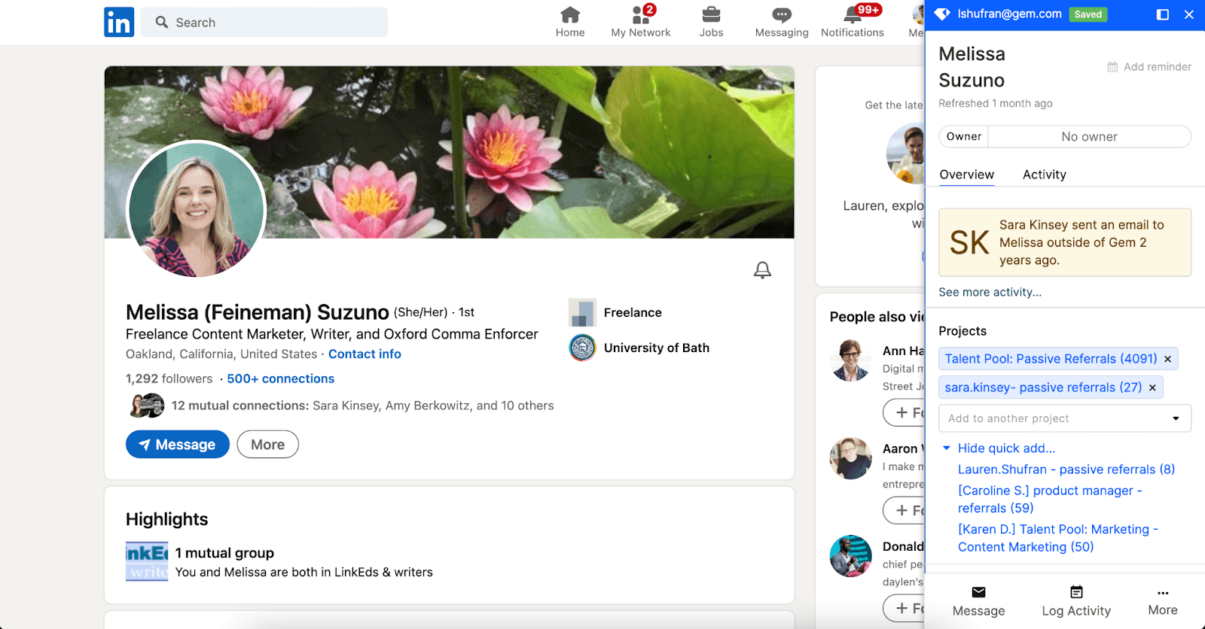Click the Gem diamond logo icon
Viewport: 1205px width, 629px height.
(x=941, y=14)
